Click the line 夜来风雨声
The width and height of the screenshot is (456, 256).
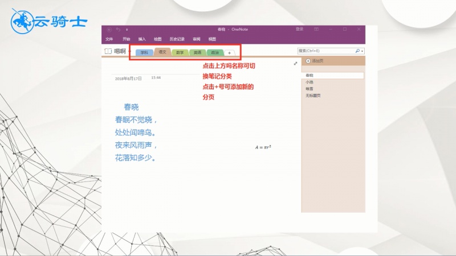point(136,145)
